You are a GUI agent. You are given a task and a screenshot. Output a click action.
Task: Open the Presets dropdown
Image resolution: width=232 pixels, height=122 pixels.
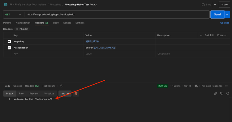[x=222, y=35]
